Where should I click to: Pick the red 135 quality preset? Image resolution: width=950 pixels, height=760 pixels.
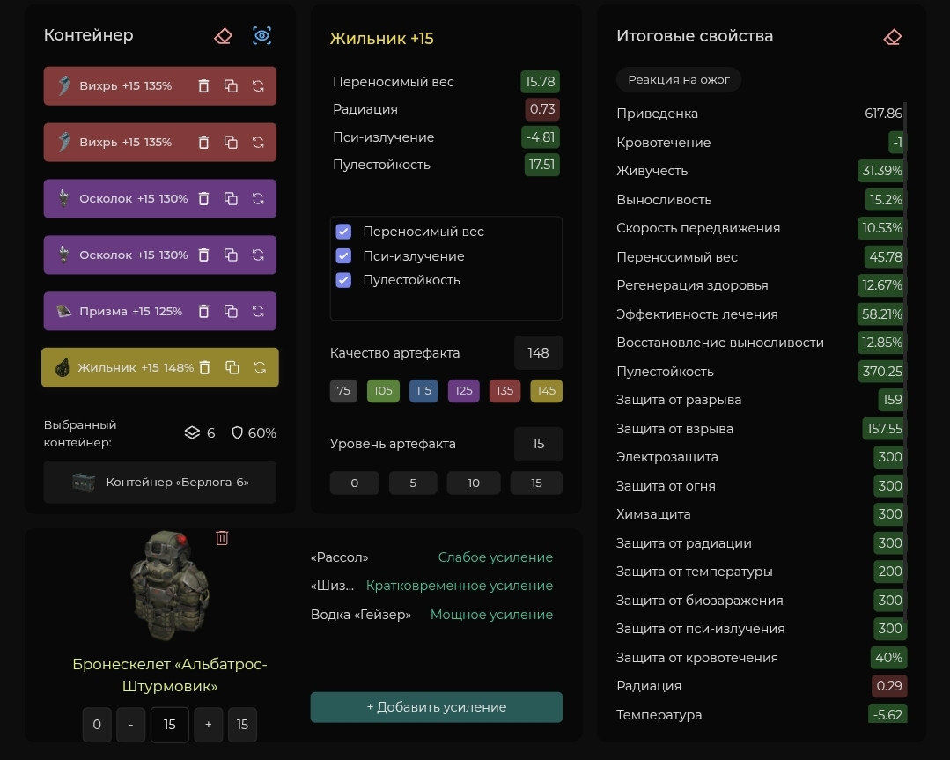pos(504,391)
